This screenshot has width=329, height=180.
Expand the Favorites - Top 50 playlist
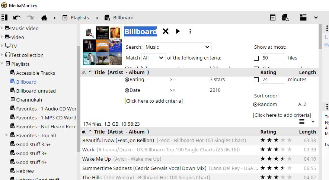(7, 135)
